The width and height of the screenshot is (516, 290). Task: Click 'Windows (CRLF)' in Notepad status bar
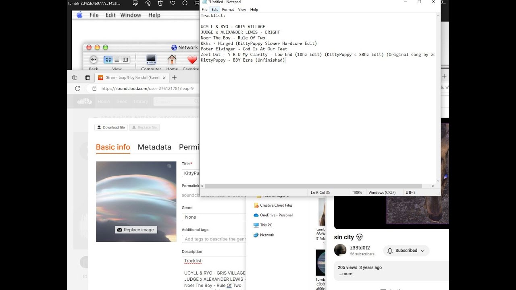pyautogui.click(x=382, y=193)
